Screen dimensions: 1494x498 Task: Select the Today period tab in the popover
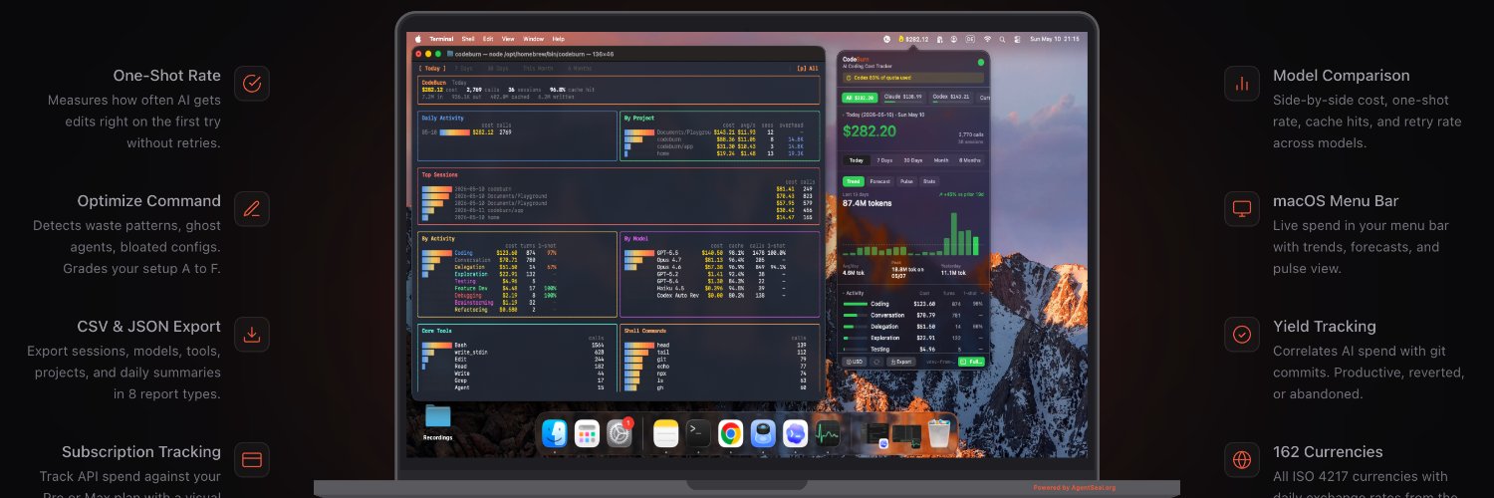tap(856, 160)
